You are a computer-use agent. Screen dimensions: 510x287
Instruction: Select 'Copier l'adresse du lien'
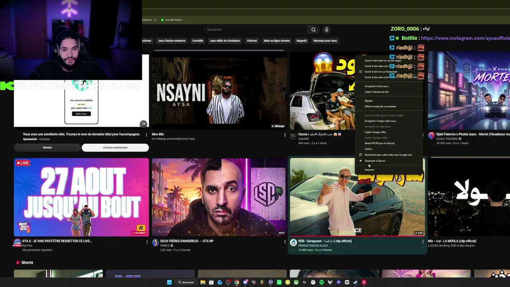coord(377,92)
